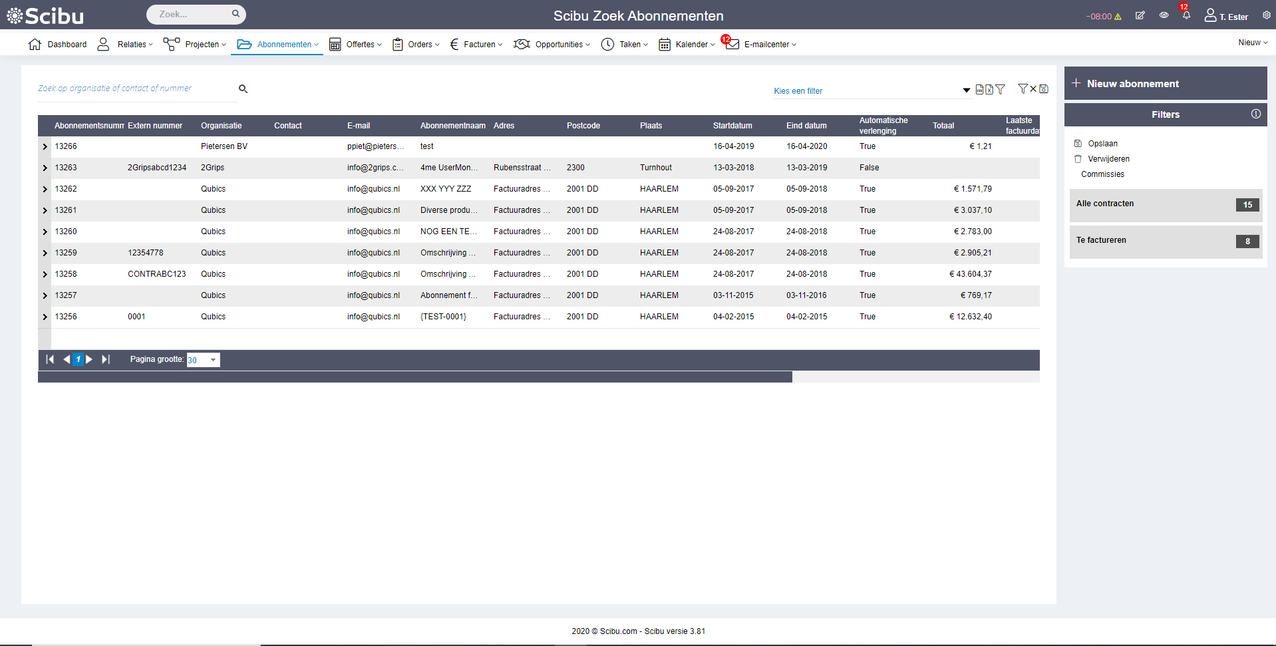Open the Pagina grootte dropdown
Viewport: 1276px width, 646px height.
(x=213, y=360)
